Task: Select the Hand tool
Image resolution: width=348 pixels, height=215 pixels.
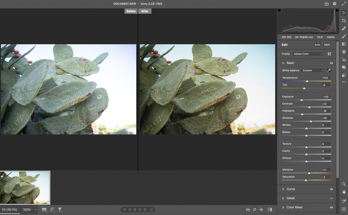Action: point(344,192)
